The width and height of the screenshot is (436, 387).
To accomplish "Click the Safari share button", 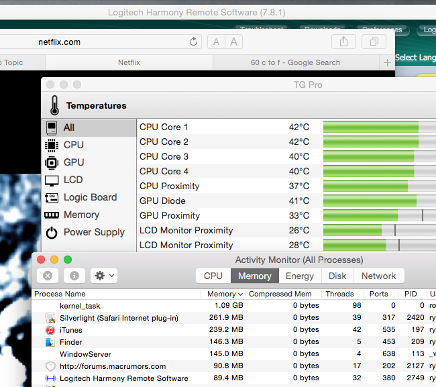I will pos(343,42).
